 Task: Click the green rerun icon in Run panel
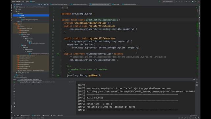[x=14, y=82]
